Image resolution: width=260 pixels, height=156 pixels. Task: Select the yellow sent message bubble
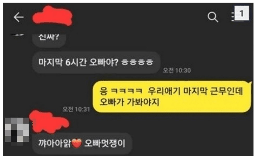coord(172,97)
